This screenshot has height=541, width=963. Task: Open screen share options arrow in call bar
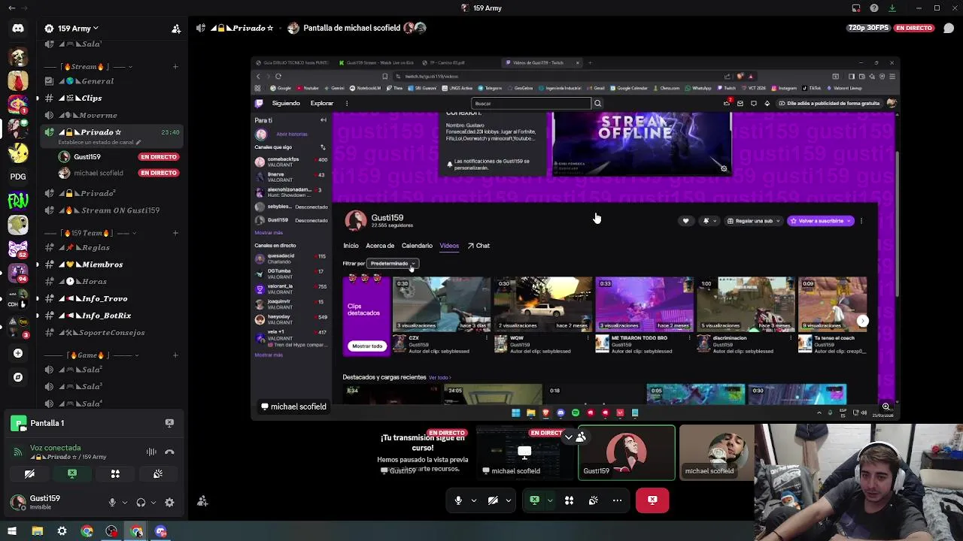point(550,500)
